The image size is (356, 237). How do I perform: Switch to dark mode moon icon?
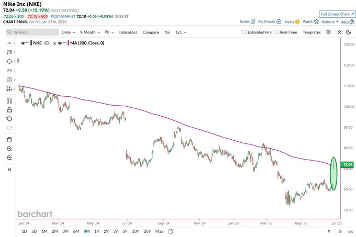340,32
